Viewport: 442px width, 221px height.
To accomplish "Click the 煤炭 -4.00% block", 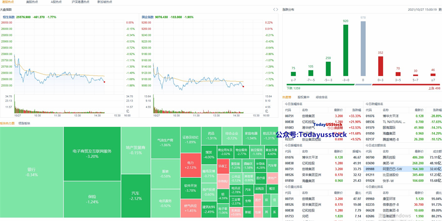I will pos(209,155).
